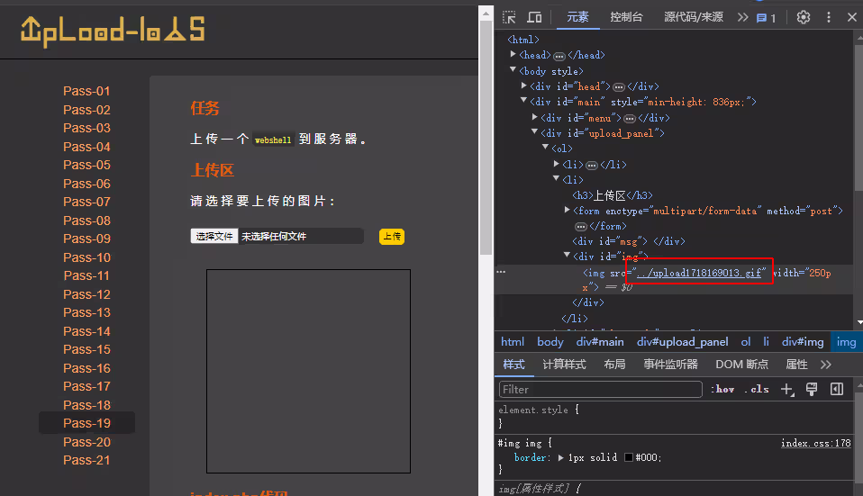The image size is (863, 496).
Task: Open Pass-14 in the sidebar
Action: point(86,331)
